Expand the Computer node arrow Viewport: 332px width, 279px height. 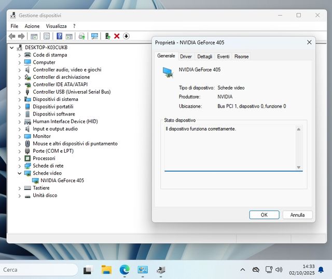pos(20,63)
